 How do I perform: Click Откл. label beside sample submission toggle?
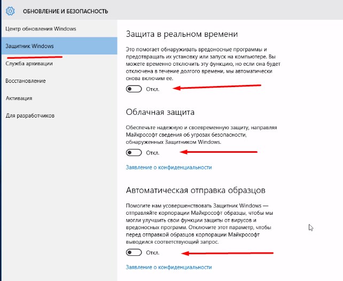(x=153, y=253)
